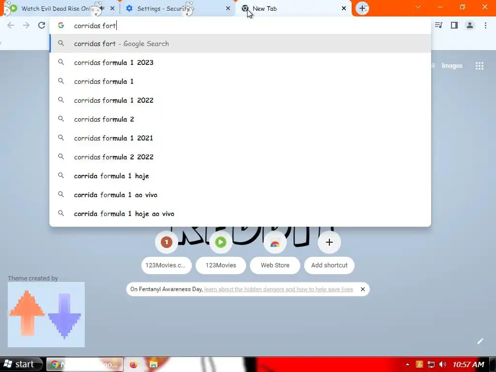Click the Add shortcut plus icon

coord(329,242)
